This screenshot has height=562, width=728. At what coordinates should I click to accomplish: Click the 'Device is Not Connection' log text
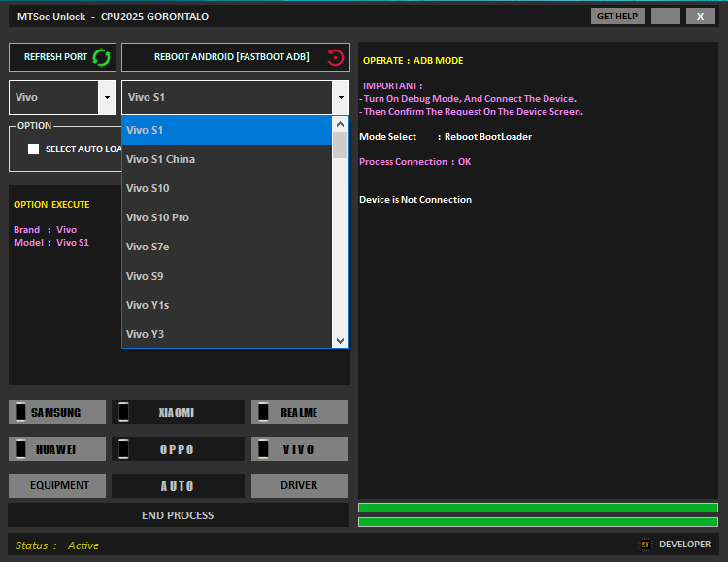click(415, 200)
